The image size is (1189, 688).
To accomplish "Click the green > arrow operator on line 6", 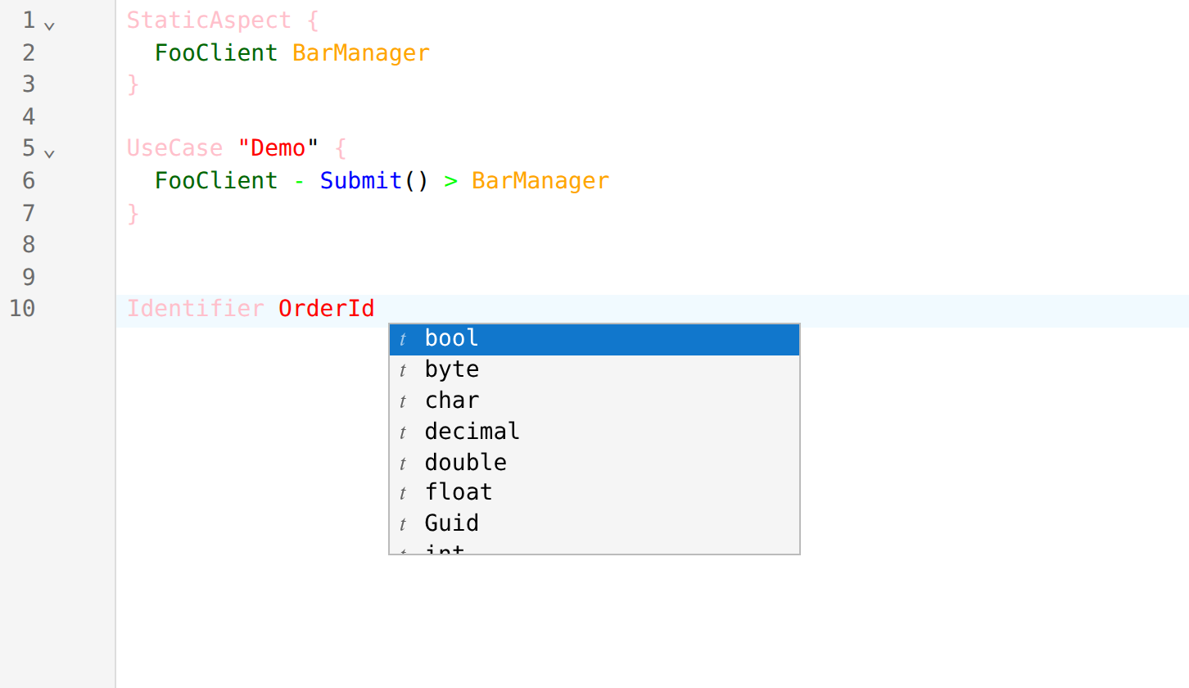I will pos(450,181).
